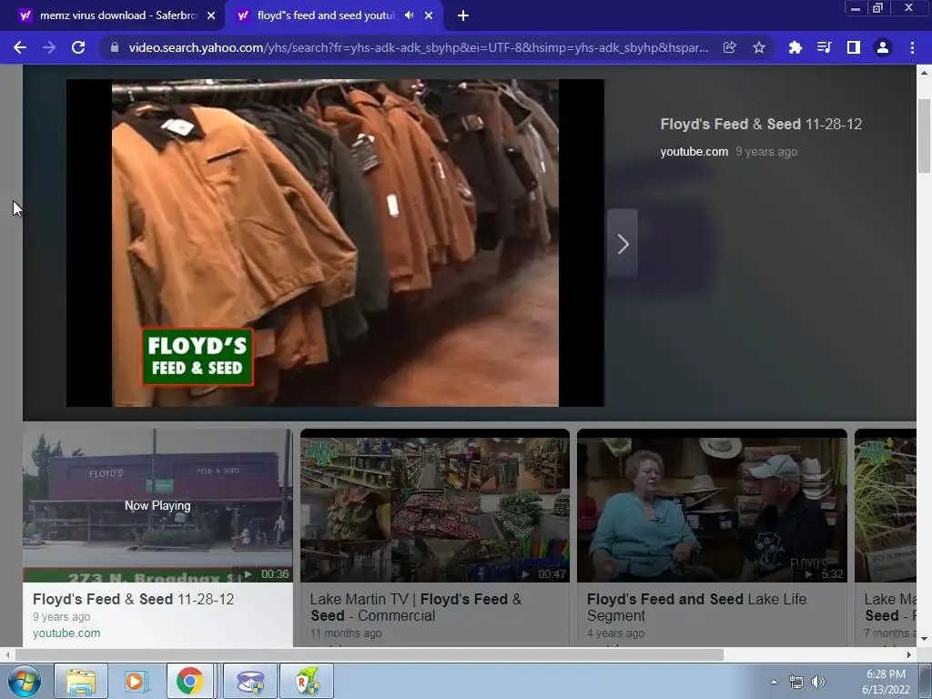Click the '9 years ago' text beside player
Viewport: 932px width, 699px height.
pos(766,152)
